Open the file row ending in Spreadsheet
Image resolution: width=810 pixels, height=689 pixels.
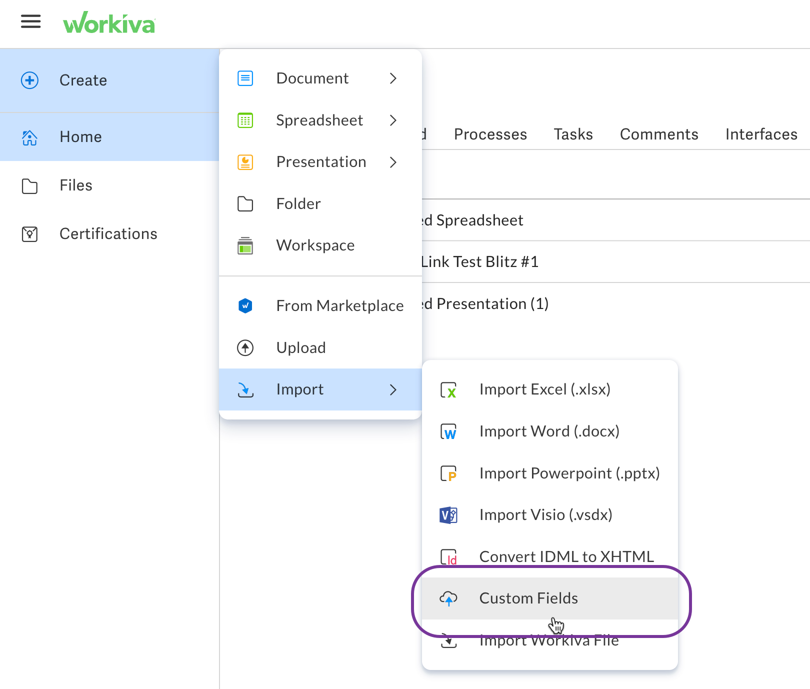616,220
